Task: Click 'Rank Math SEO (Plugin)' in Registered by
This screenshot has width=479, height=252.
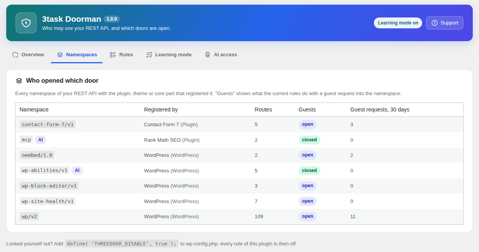Action: (172, 140)
